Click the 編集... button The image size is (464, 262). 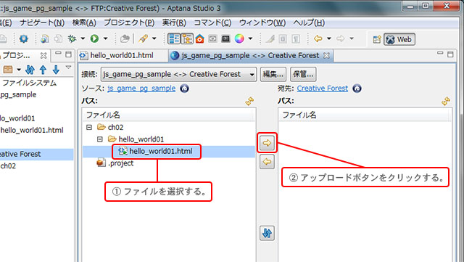point(273,74)
